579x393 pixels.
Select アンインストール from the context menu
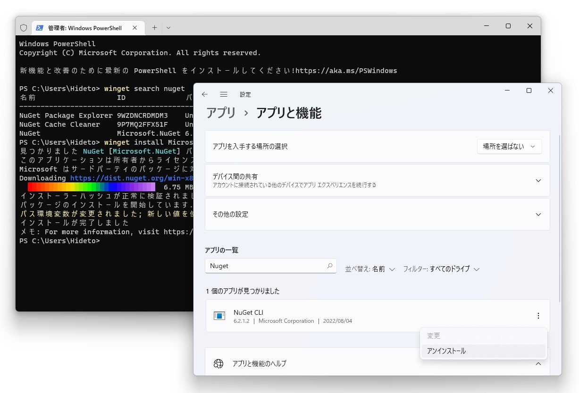click(x=446, y=351)
